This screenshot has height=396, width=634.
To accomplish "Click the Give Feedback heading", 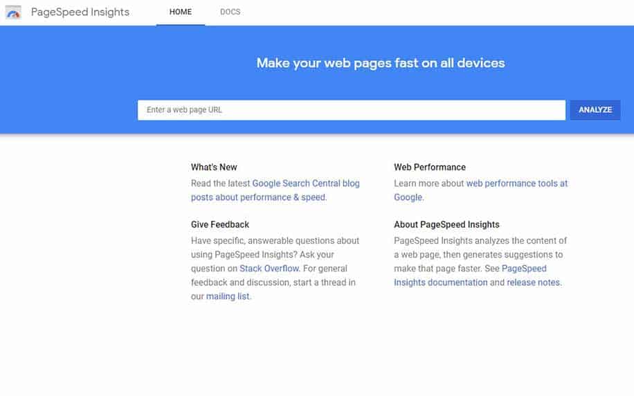I will (220, 224).
